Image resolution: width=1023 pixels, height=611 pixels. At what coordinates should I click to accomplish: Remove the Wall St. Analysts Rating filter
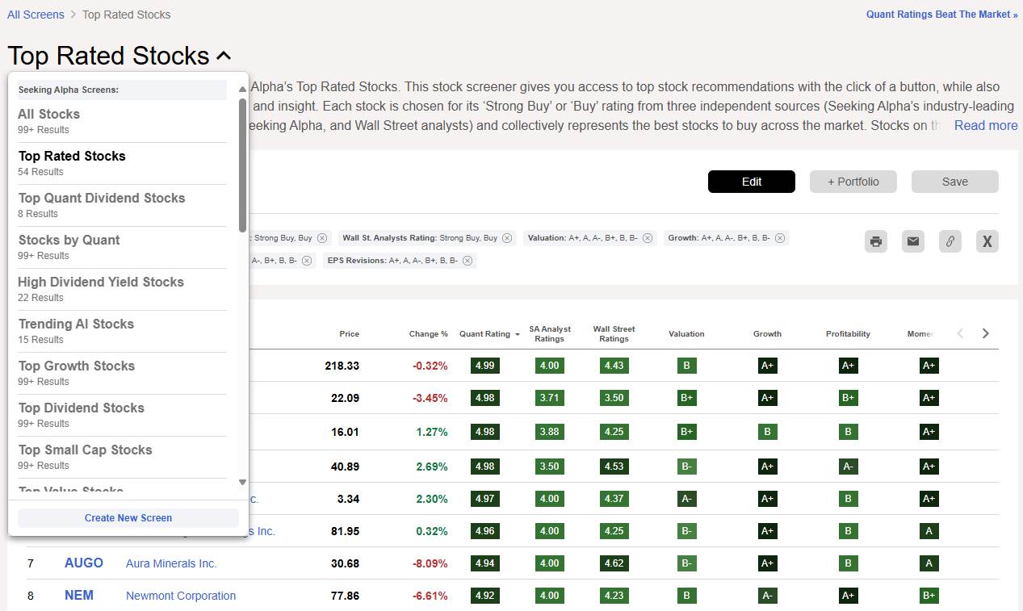pos(507,238)
